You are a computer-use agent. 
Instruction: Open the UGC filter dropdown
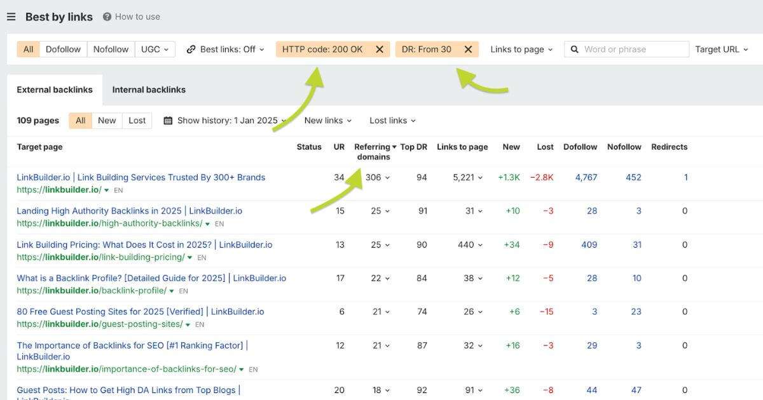(x=155, y=49)
